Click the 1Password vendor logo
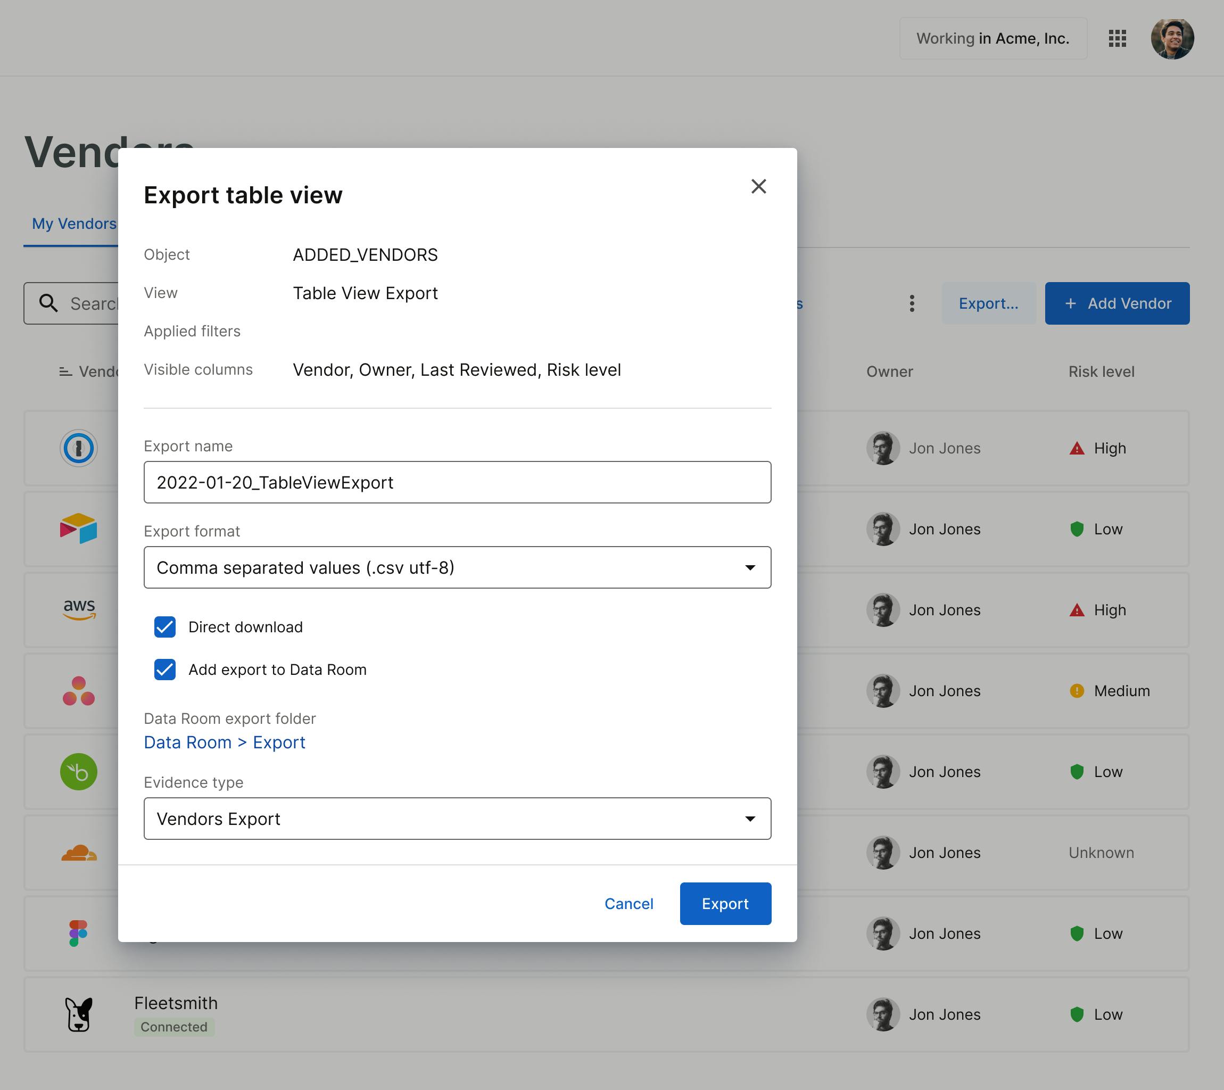 [x=78, y=448]
